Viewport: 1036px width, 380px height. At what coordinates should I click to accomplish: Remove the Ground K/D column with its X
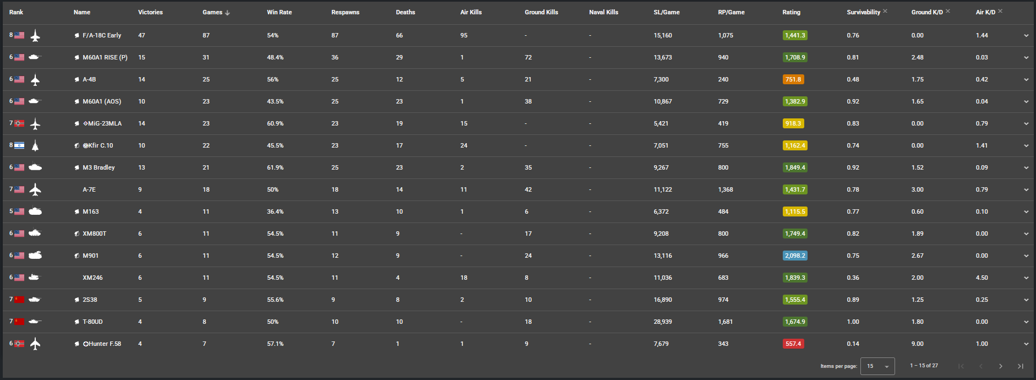tap(948, 11)
